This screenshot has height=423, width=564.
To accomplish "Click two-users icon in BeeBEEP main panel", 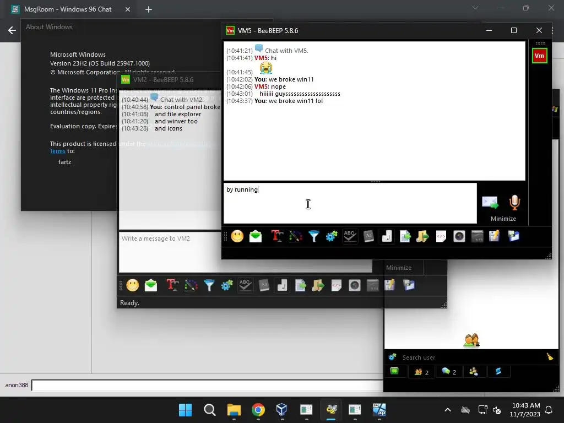I will 471,340.
